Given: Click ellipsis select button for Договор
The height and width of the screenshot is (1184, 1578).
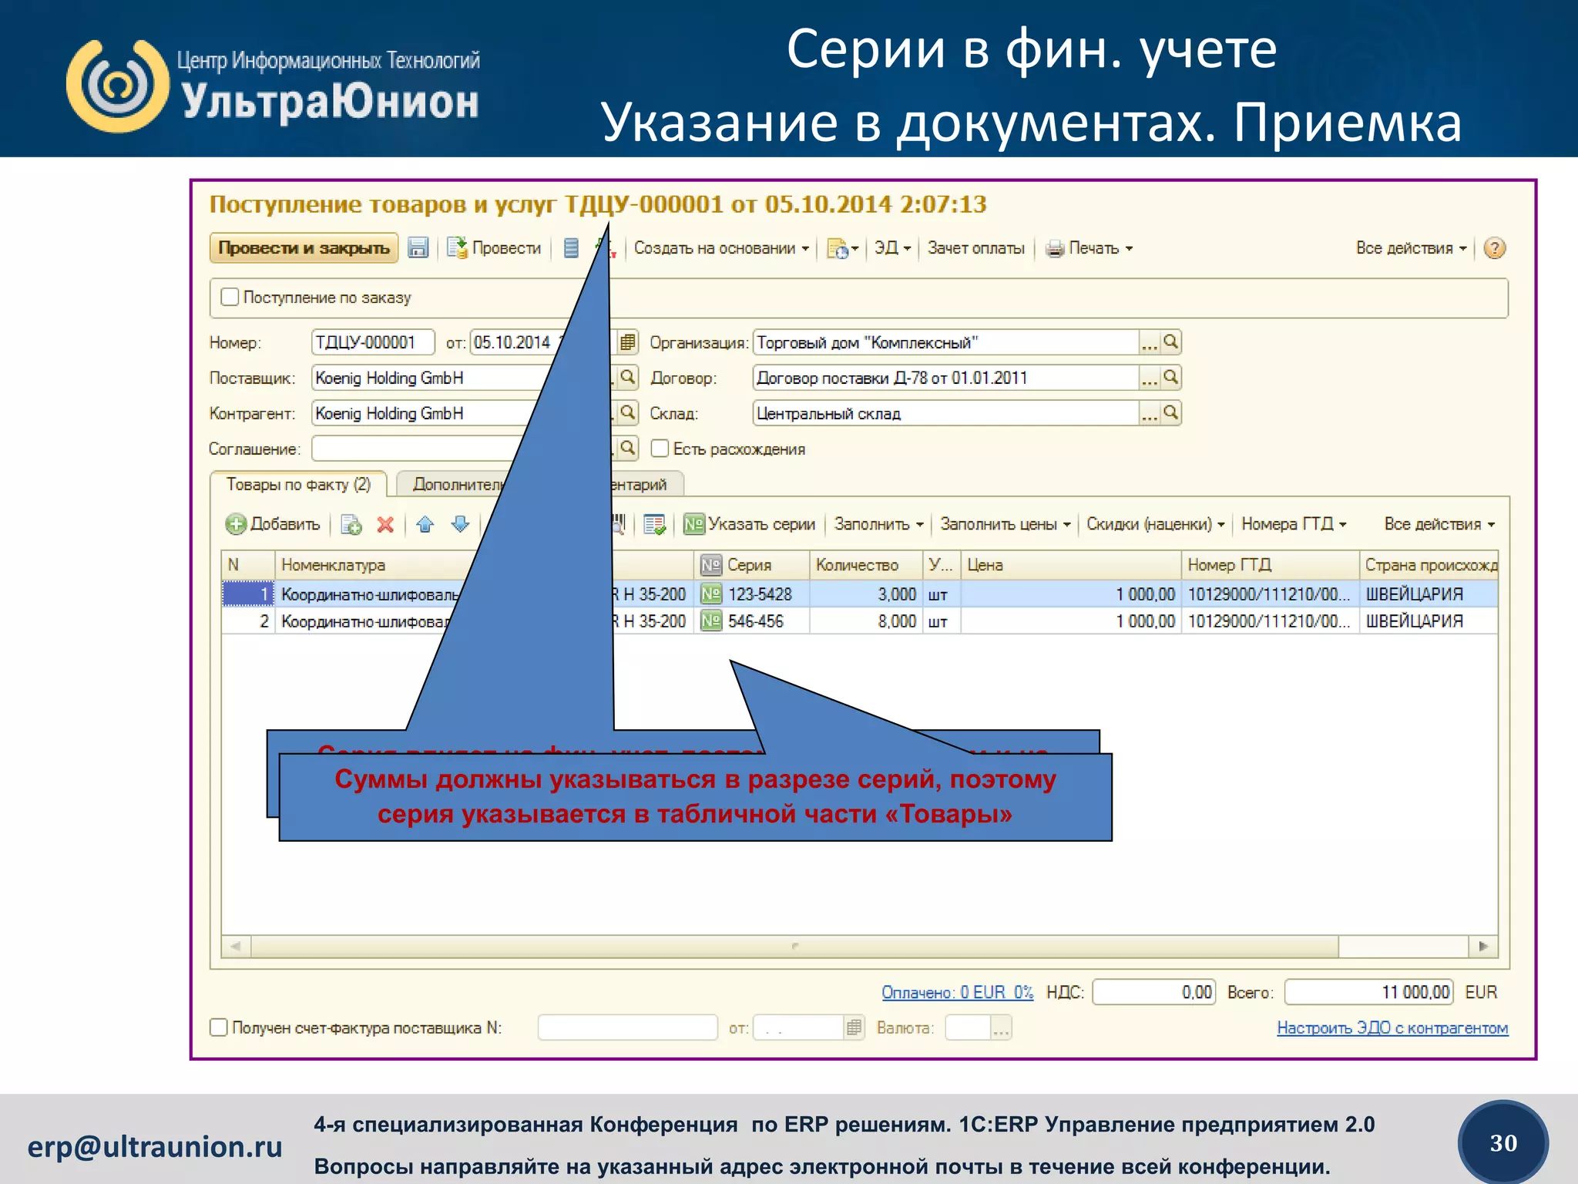Looking at the screenshot, I should point(1150,378).
